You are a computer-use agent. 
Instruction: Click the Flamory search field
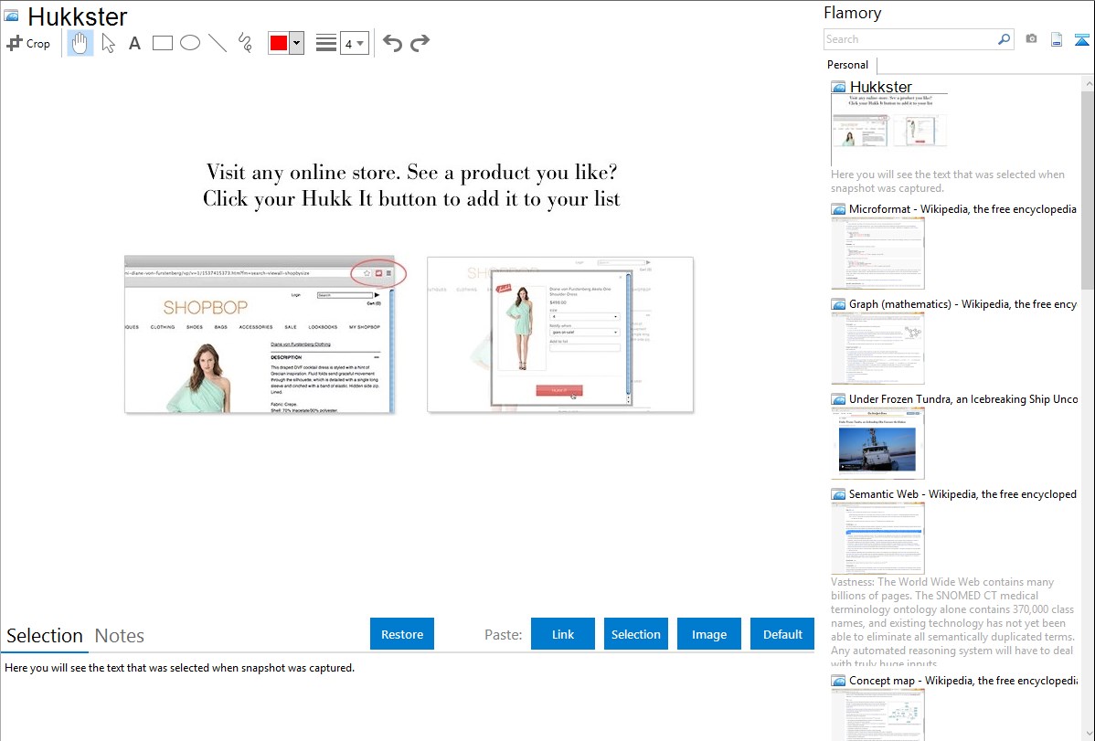(x=910, y=39)
